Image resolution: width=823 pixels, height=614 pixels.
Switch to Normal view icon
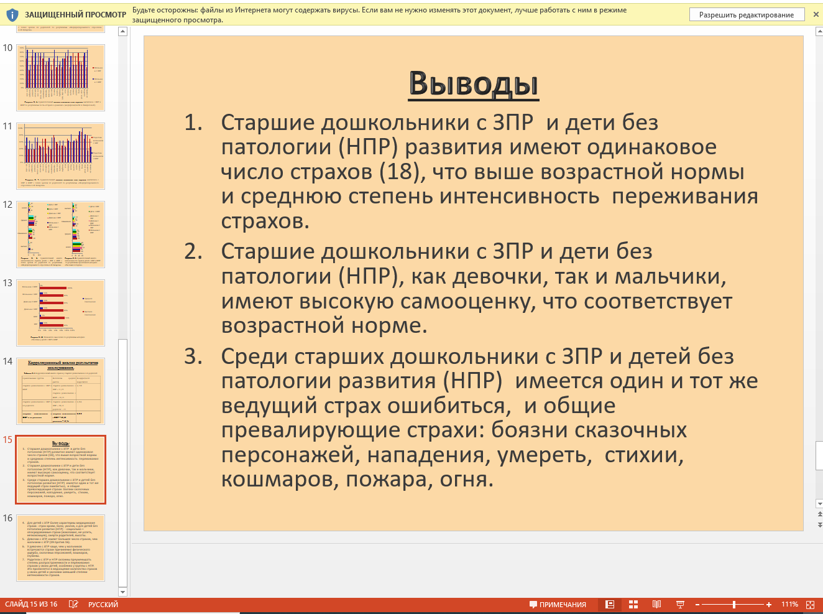click(610, 605)
